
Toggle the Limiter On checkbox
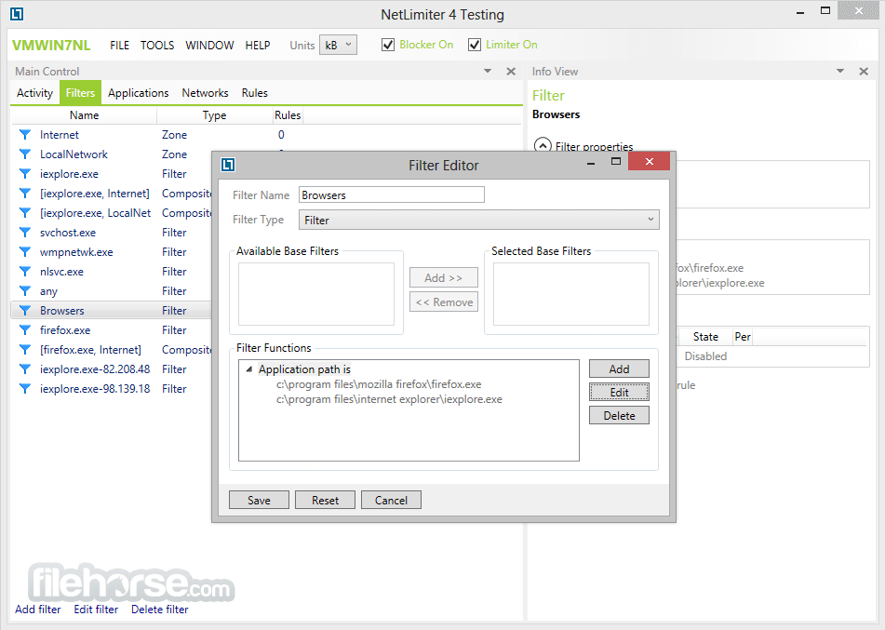coord(474,45)
